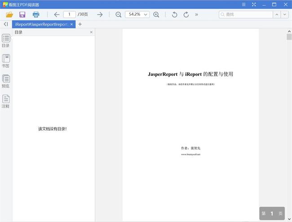Maximize the PDF reader window

pos(274,4)
